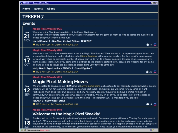The height and width of the screenshot is (133, 178).
Task: Open the Weekly #20 address link
Action: [x=57, y=72]
